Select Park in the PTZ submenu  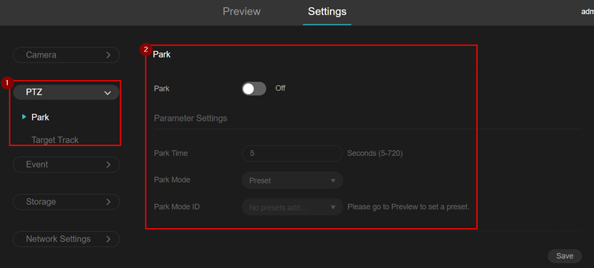point(40,117)
